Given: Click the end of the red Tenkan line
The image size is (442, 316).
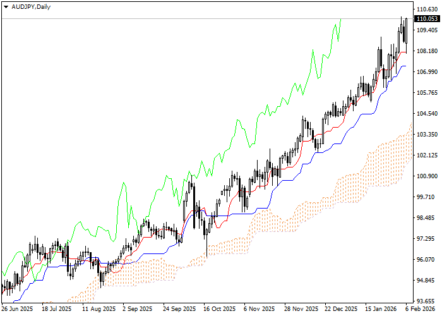Looking at the screenshot, I should pyautogui.click(x=406, y=52).
